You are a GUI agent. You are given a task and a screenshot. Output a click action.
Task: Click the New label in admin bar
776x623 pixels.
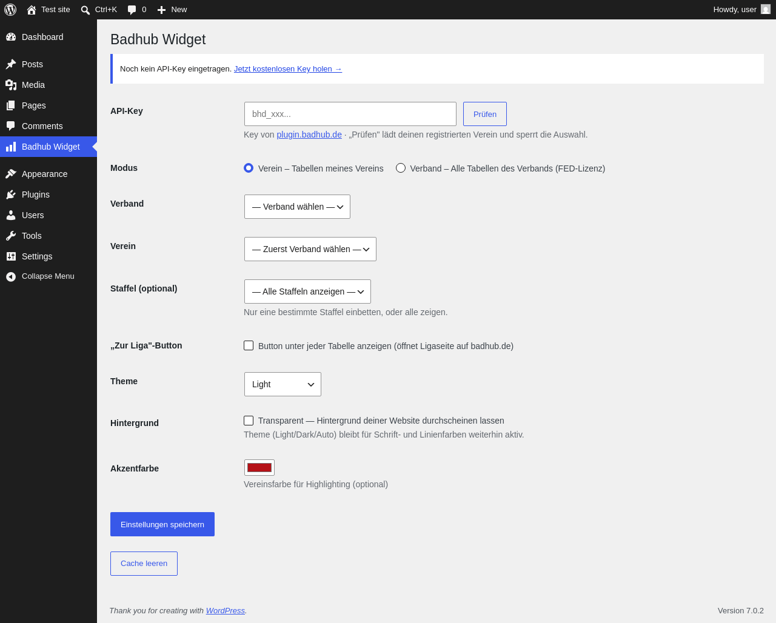point(179,10)
